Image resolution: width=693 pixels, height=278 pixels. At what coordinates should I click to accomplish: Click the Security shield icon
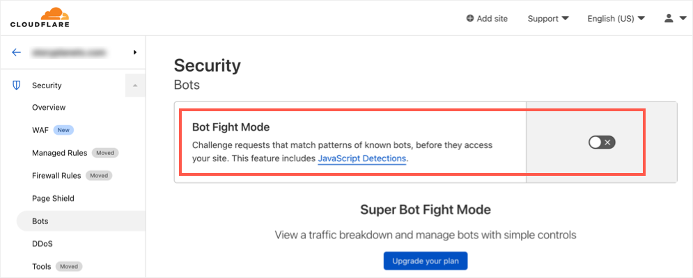(17, 85)
